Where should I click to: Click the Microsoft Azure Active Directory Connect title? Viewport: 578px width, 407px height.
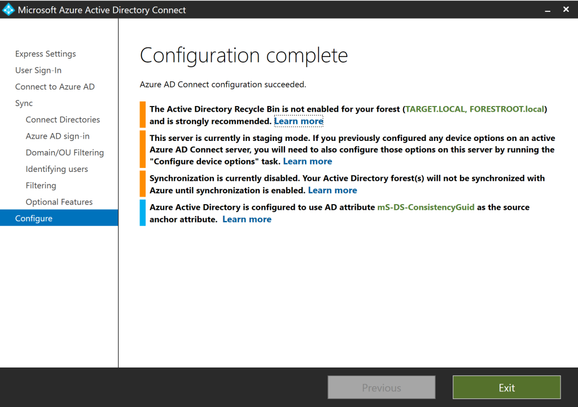click(x=102, y=10)
